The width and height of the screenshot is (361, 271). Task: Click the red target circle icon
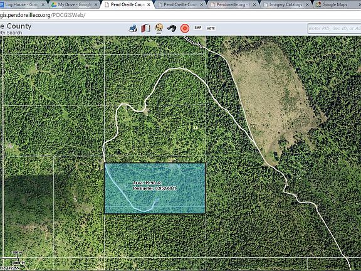pyautogui.click(x=185, y=28)
